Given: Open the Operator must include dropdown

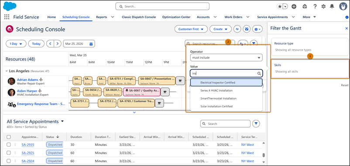Looking at the screenshot, I should (x=226, y=57).
